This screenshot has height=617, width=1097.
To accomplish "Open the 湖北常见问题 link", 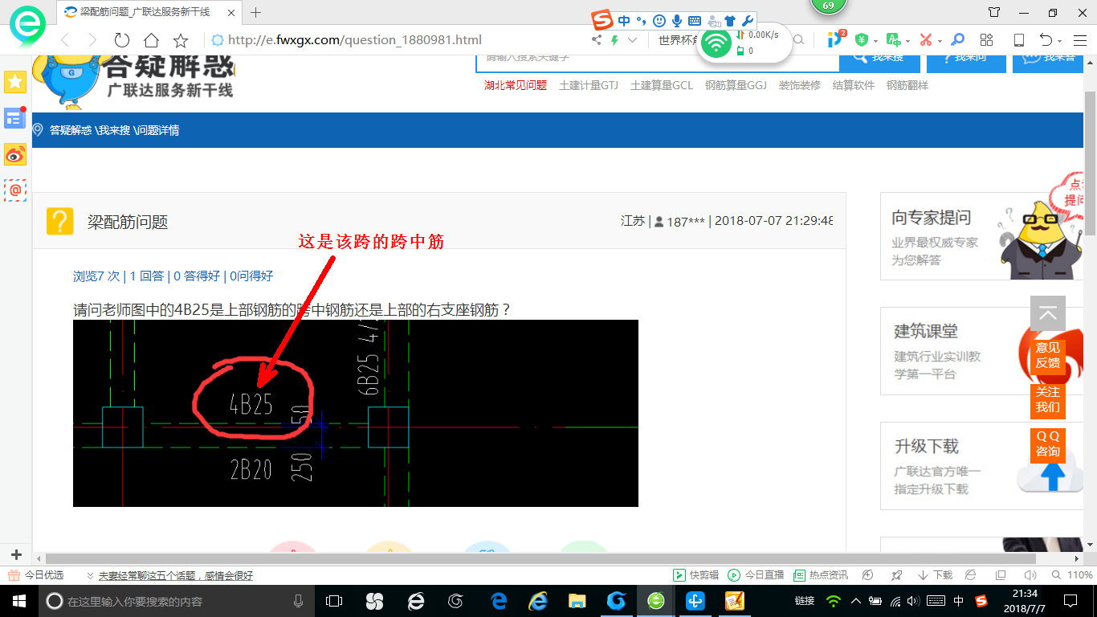I will pos(515,85).
